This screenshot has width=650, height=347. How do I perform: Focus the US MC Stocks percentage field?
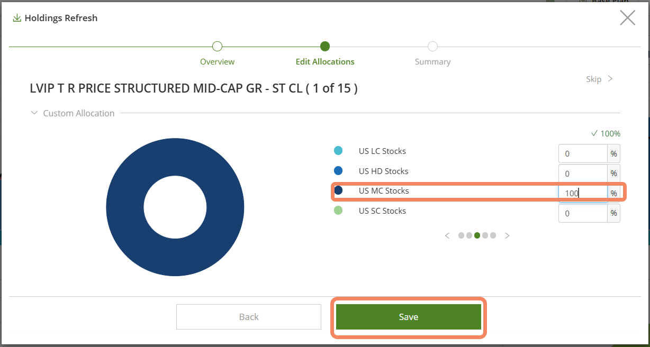click(583, 193)
